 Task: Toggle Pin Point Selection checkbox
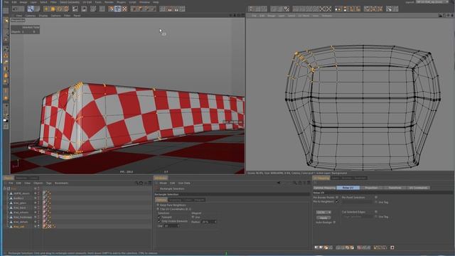(x=376, y=197)
